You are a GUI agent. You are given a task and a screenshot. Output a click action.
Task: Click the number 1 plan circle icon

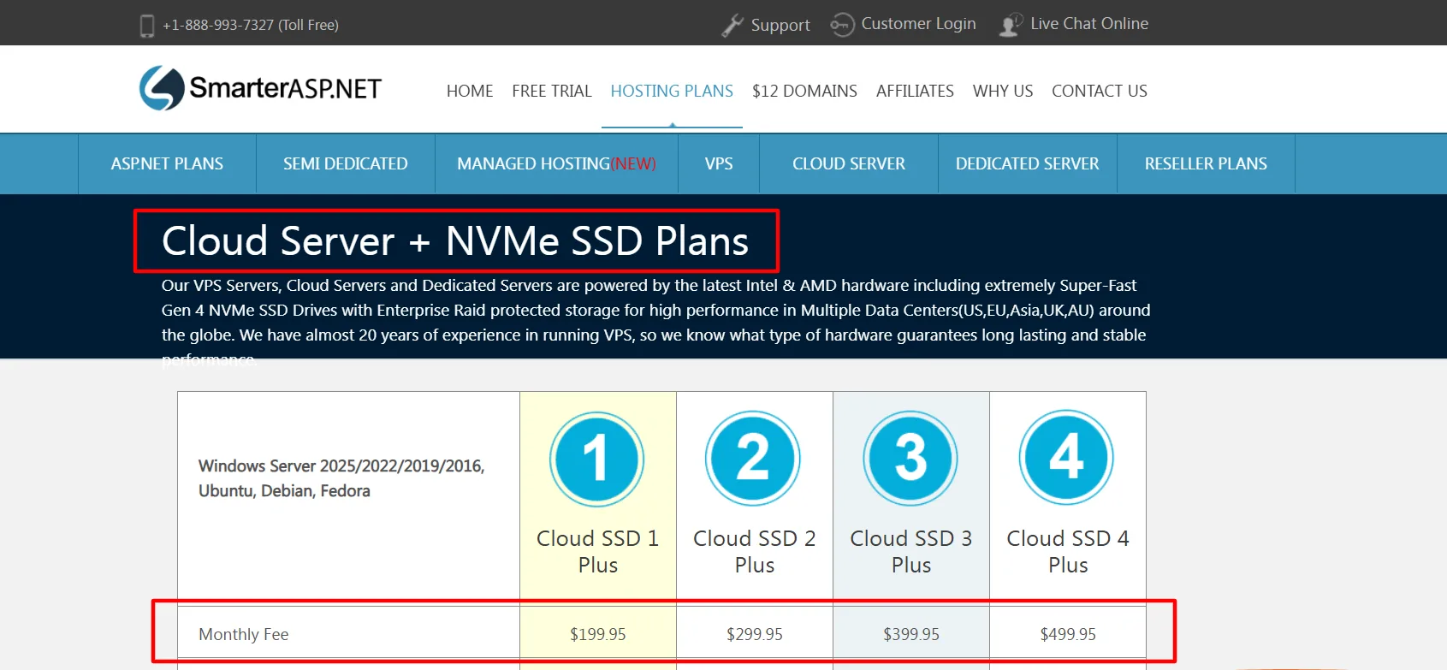point(597,460)
